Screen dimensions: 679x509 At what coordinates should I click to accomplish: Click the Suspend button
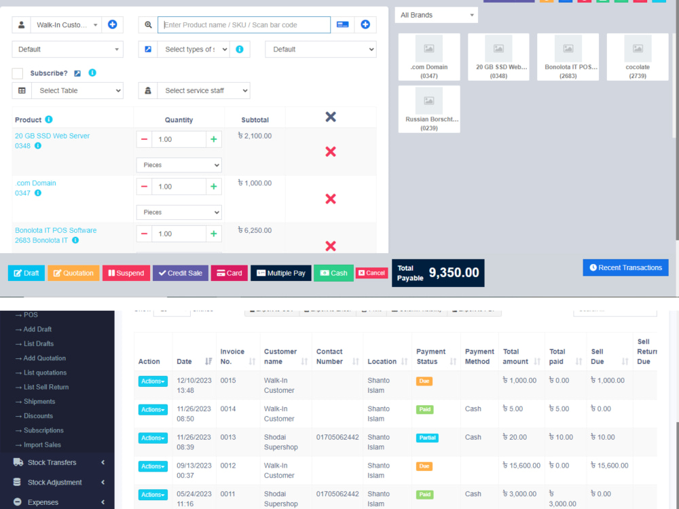pyautogui.click(x=126, y=273)
